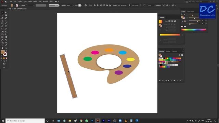Switch to the Brushes tab
The image size is (219, 123).
tap(168, 51)
